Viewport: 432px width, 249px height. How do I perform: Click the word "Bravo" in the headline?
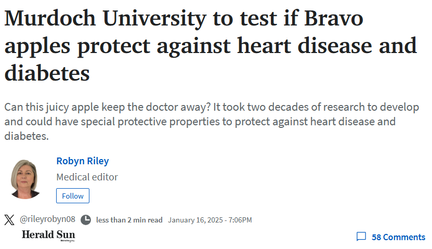[x=334, y=18]
